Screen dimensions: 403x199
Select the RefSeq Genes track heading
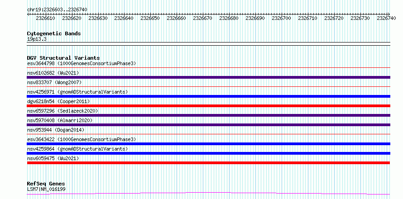[46, 184]
